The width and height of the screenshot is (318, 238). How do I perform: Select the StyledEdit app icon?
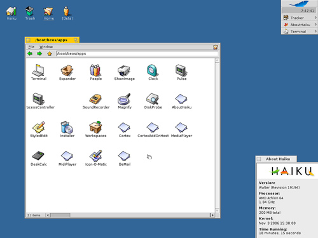point(39,127)
